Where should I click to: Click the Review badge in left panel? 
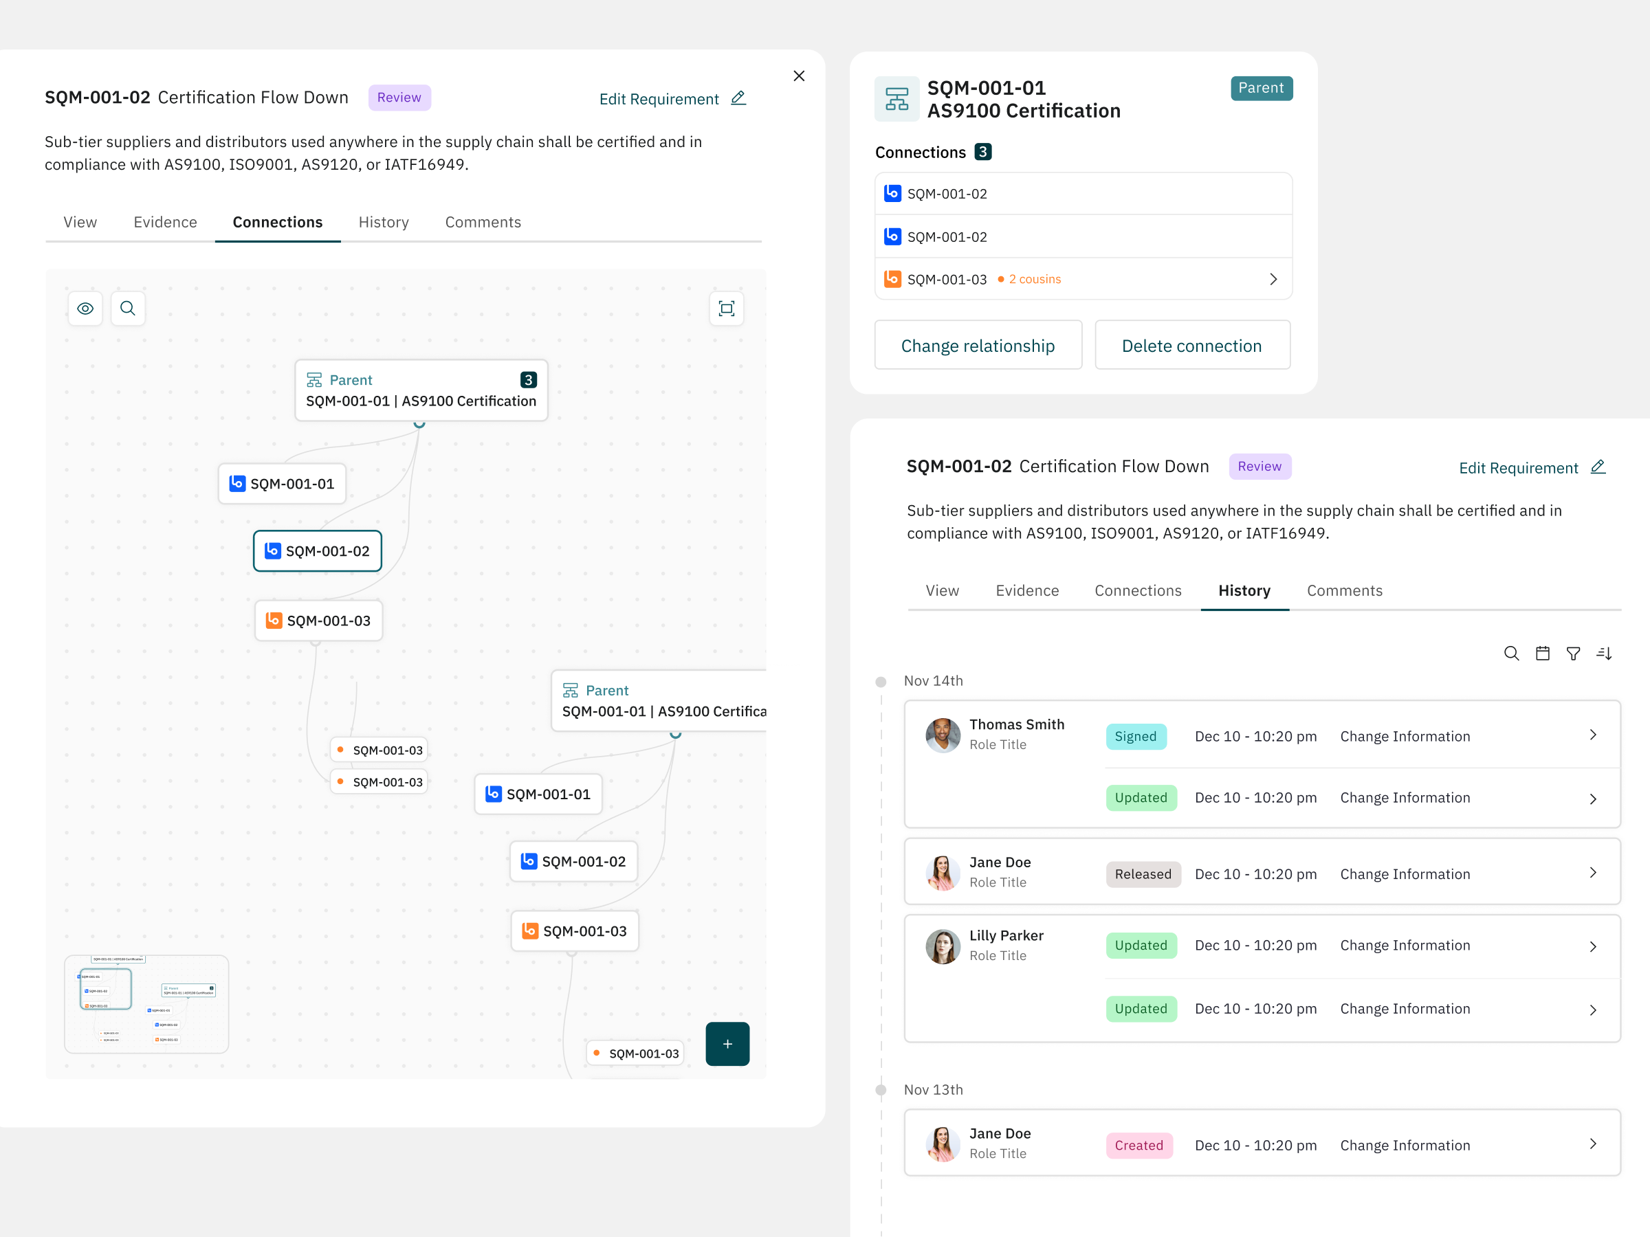tap(399, 98)
